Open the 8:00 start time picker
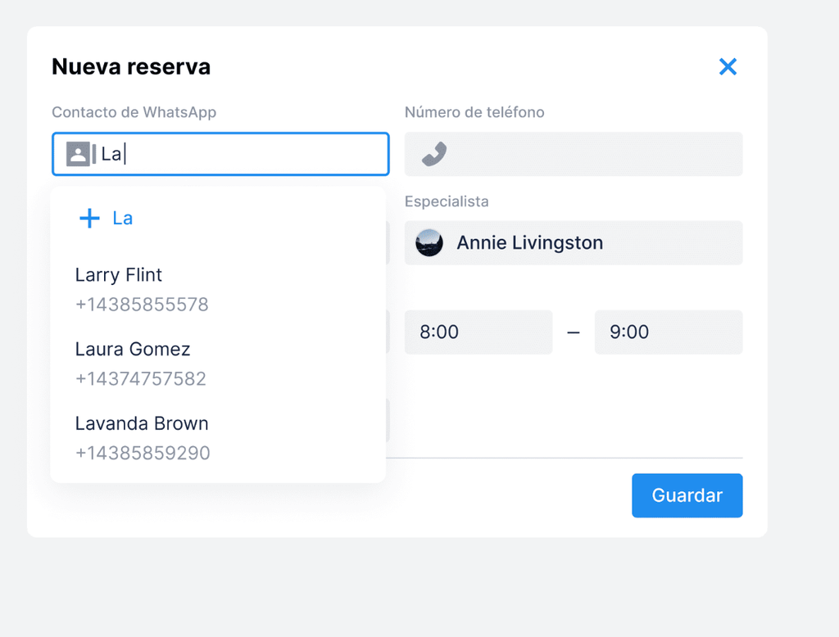This screenshot has height=637, width=839. click(478, 332)
